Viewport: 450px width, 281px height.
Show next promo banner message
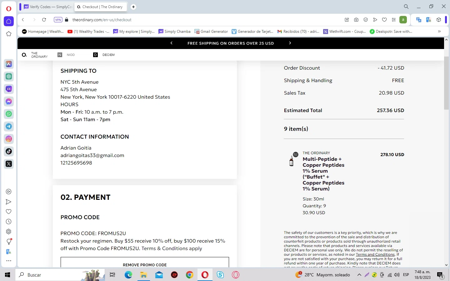coord(290,43)
